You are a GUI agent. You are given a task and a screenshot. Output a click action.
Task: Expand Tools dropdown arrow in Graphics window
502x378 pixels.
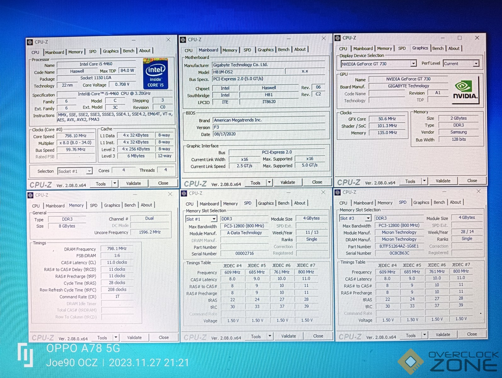click(424, 181)
